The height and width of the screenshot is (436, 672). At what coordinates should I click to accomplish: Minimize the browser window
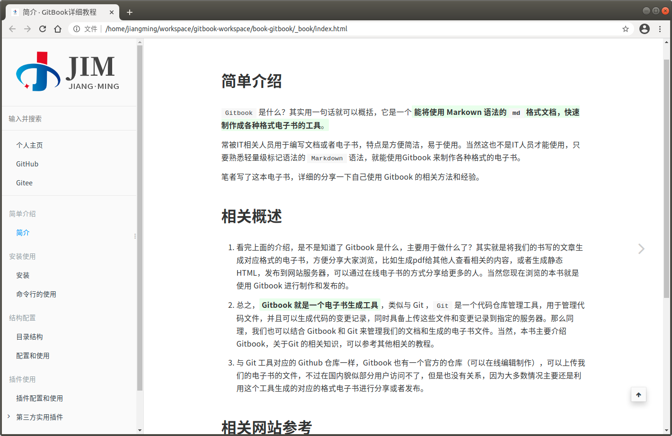(646, 10)
